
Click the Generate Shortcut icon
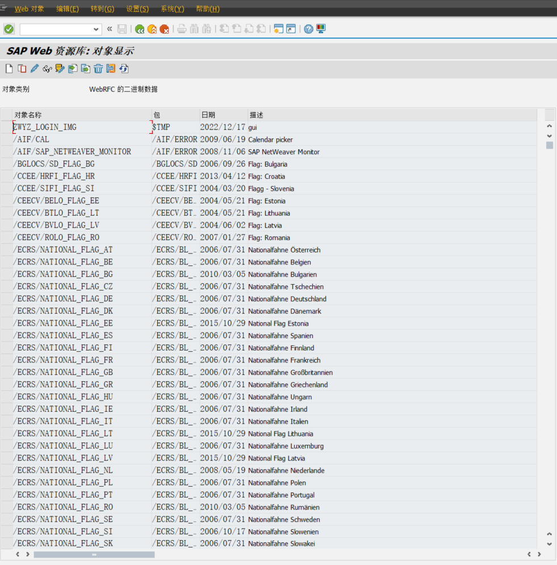point(291,29)
